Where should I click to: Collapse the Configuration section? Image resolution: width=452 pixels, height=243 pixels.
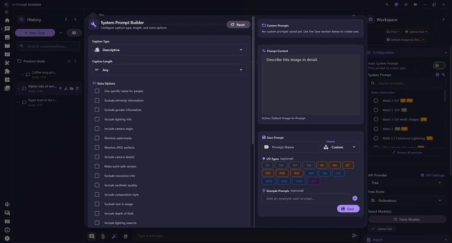[446, 52]
